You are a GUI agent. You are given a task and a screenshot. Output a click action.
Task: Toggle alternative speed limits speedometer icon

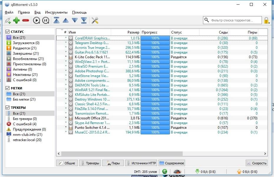[177, 172]
